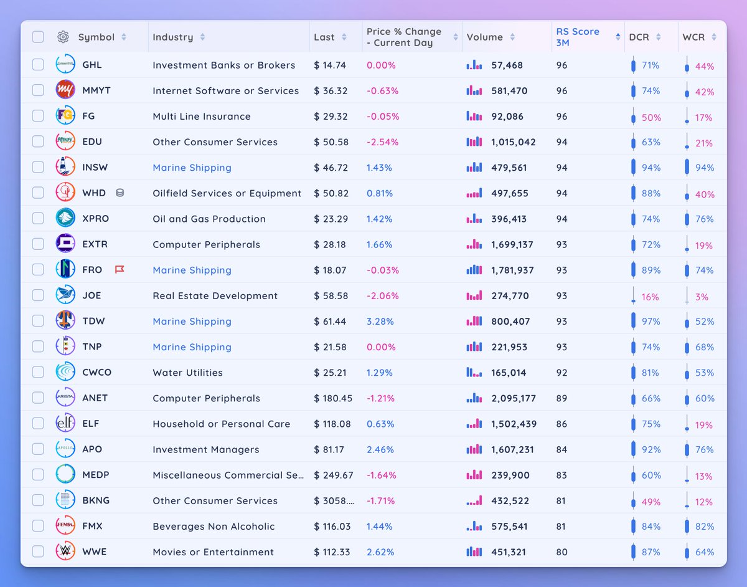This screenshot has width=747, height=587.
Task: Sort by RS Score 3M arrows
Action: point(618,37)
